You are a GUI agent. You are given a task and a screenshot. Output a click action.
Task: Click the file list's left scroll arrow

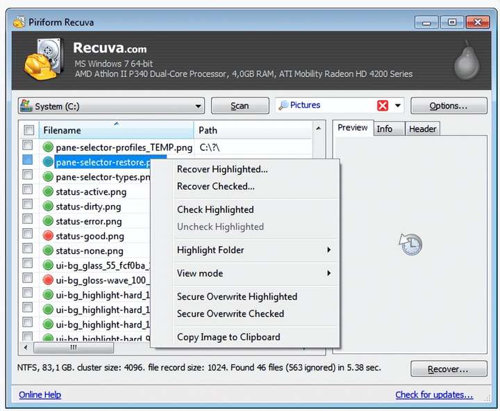click(26, 348)
